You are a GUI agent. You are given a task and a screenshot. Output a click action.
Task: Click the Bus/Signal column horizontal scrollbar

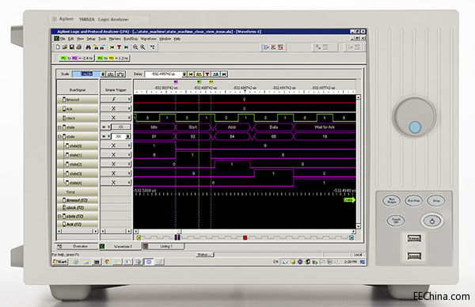(x=78, y=231)
